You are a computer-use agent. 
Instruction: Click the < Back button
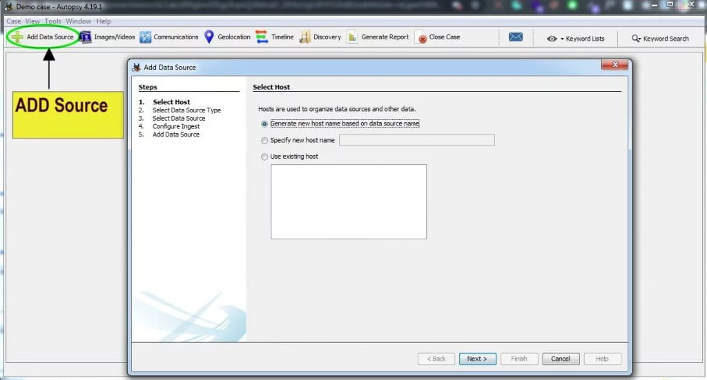(436, 359)
